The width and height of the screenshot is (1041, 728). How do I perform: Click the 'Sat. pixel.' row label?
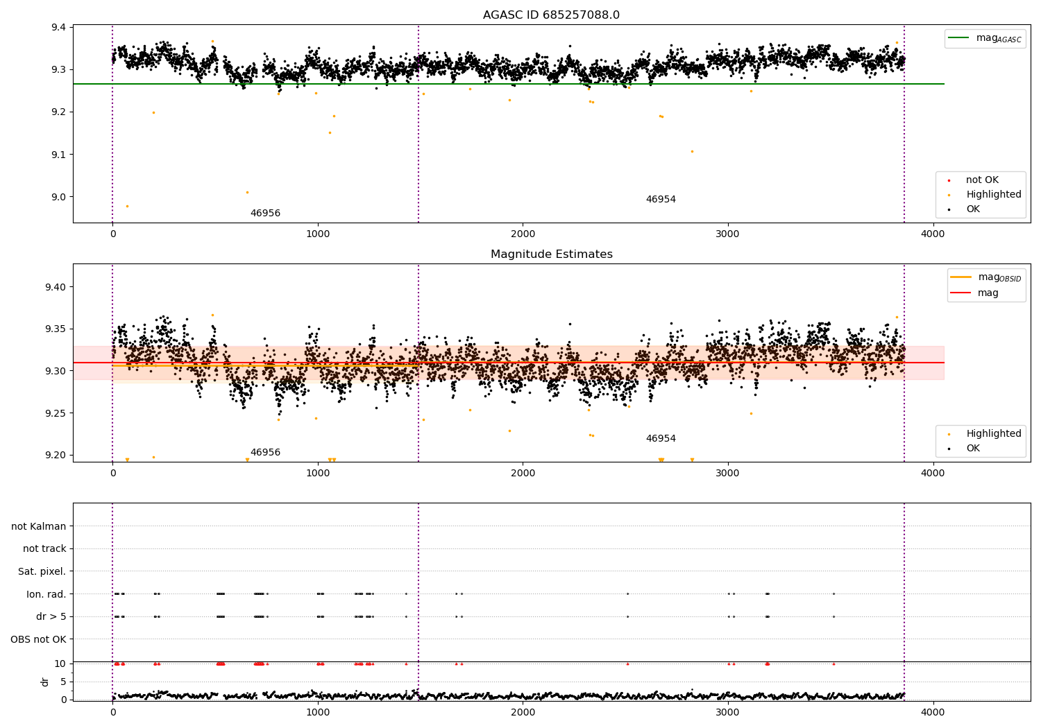click(x=42, y=572)
